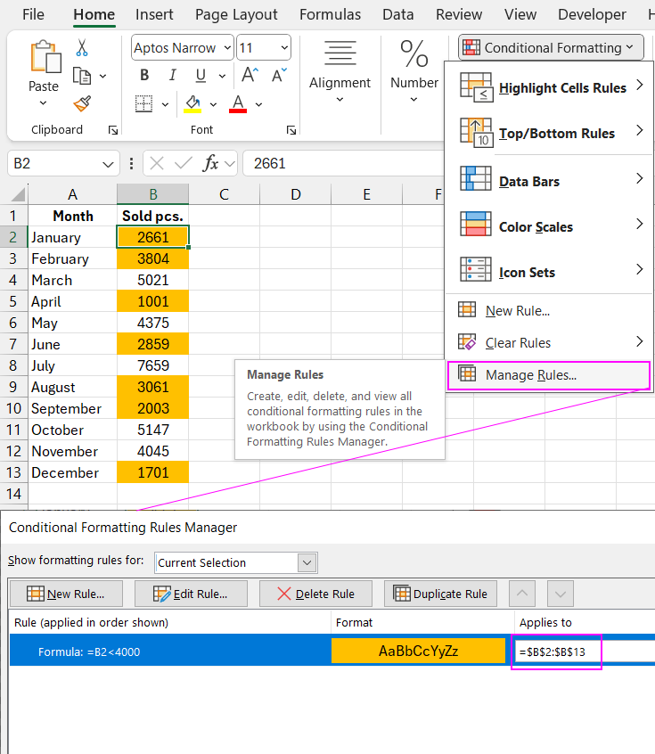Choose New Rule... from the menu
The image size is (655, 754).
tap(549, 311)
